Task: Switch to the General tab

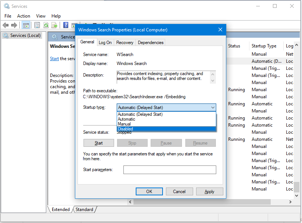Action: tap(87, 42)
